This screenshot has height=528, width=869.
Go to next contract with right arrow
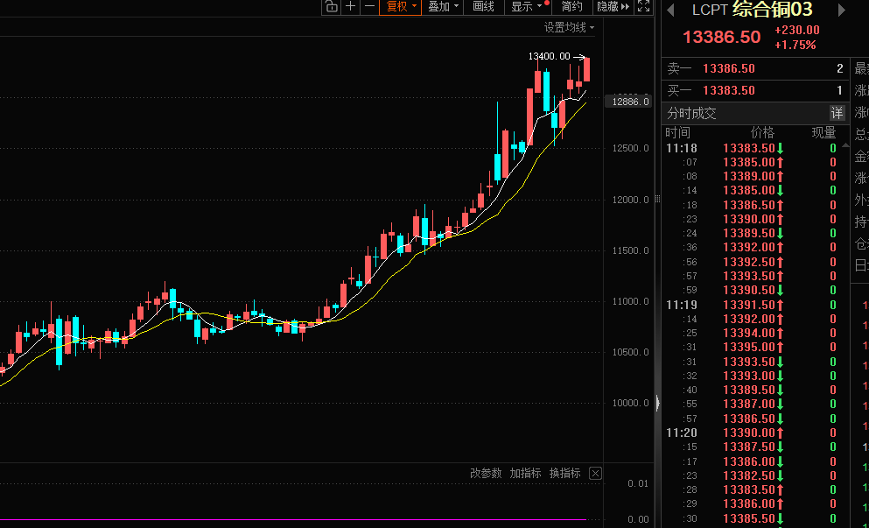(x=842, y=11)
